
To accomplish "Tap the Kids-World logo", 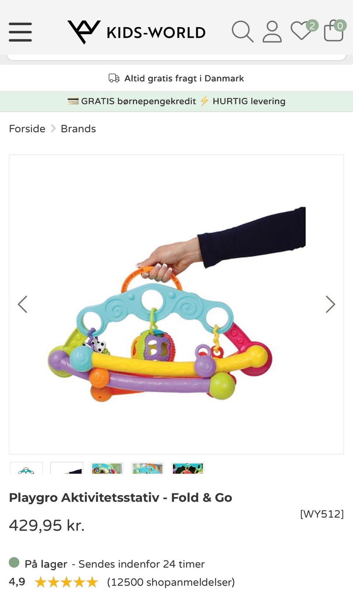I will pos(136,32).
